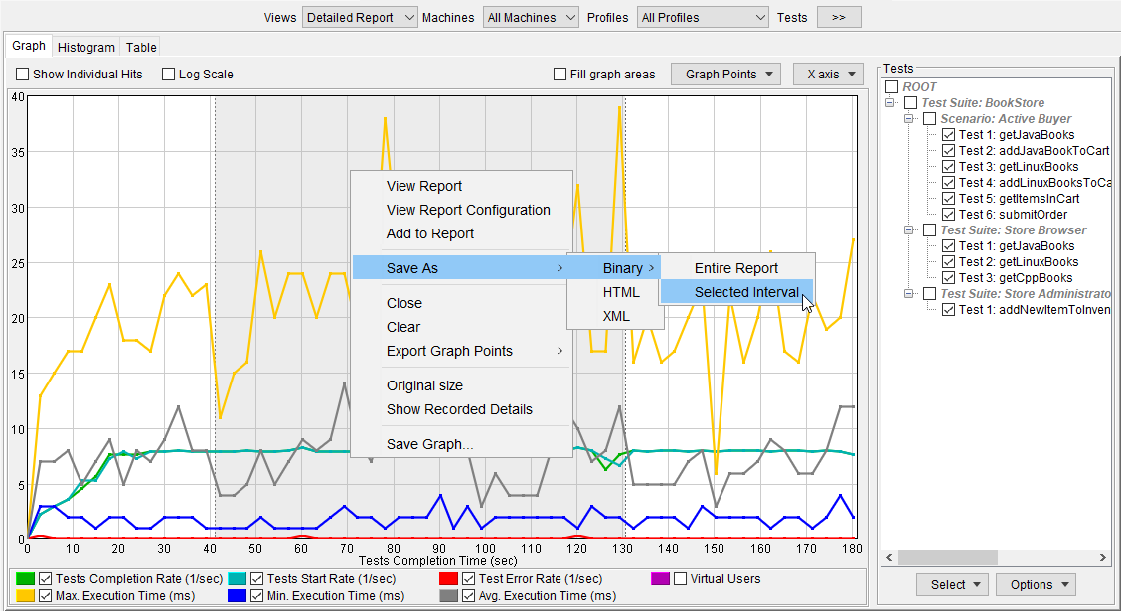Select Entire Report option
The height and width of the screenshot is (611, 1121).
tap(736, 268)
